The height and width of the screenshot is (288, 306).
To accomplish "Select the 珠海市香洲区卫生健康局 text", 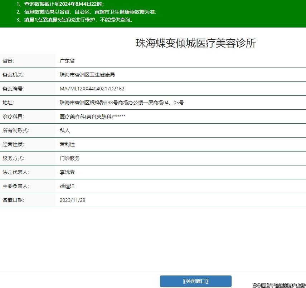I will tap(87, 75).
